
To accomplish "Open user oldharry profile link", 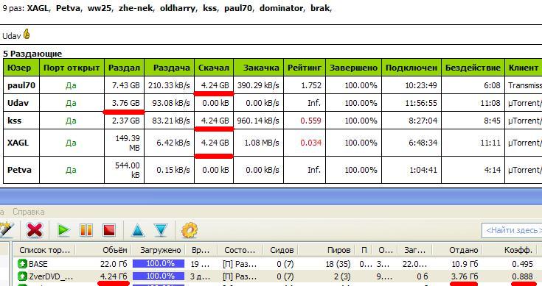I will 177,8.
